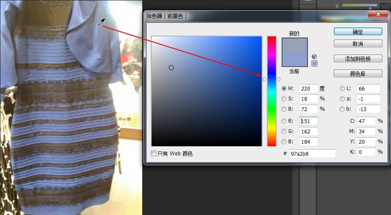Click the hex field showing 97a2b8
This screenshot has width=391, height=215.
click(312, 154)
